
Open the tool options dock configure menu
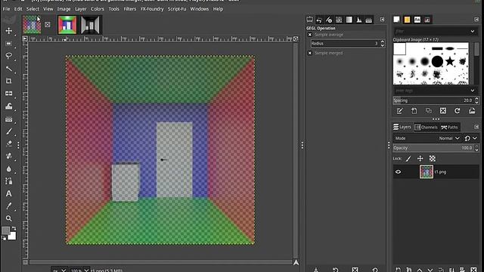click(382, 20)
